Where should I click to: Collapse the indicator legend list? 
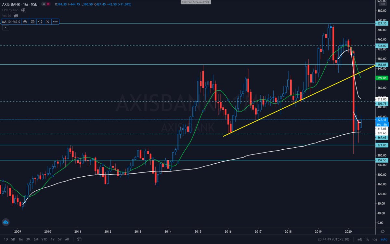coord(6,28)
